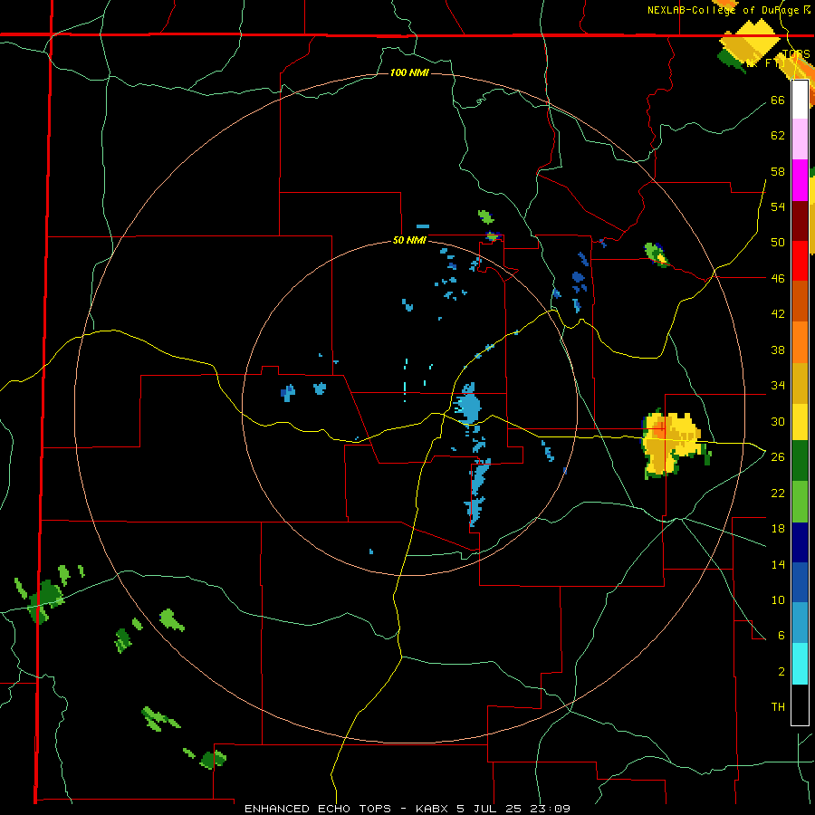This screenshot has width=815, height=815.
Task: Click the '100 NMI' range ring label
Action: click(409, 72)
